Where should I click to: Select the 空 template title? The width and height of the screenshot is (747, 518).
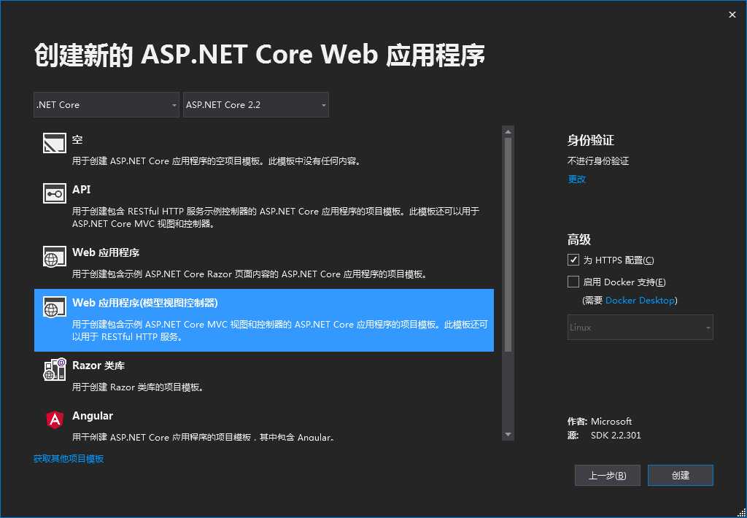pyautogui.click(x=77, y=139)
